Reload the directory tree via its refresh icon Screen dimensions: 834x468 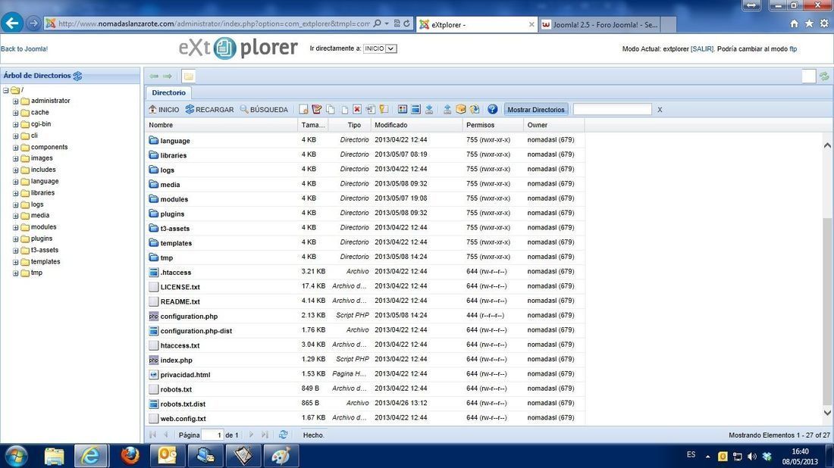point(77,76)
